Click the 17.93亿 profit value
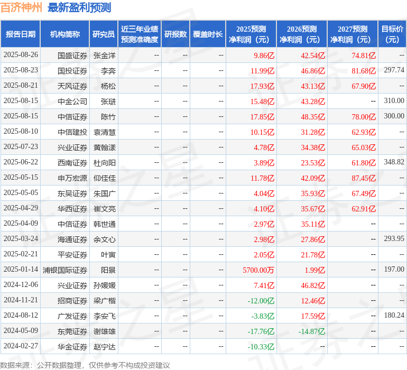The height and width of the screenshot is (370, 407). pos(262,86)
